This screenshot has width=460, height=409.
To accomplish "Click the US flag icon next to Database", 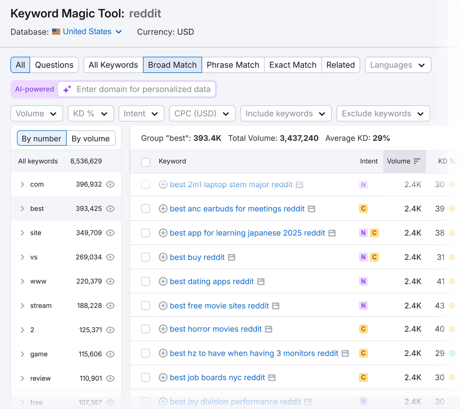I will [56, 32].
